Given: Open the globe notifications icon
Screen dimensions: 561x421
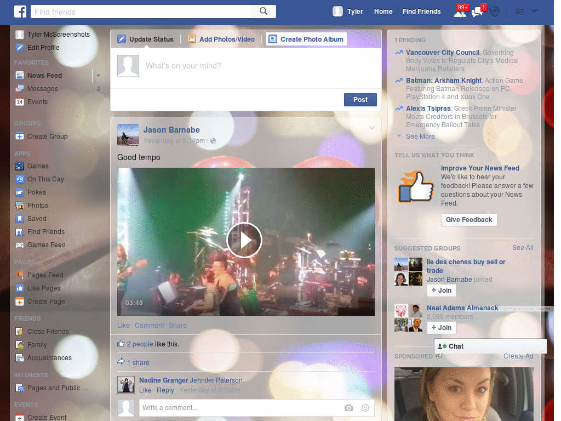Looking at the screenshot, I should click(x=495, y=12).
